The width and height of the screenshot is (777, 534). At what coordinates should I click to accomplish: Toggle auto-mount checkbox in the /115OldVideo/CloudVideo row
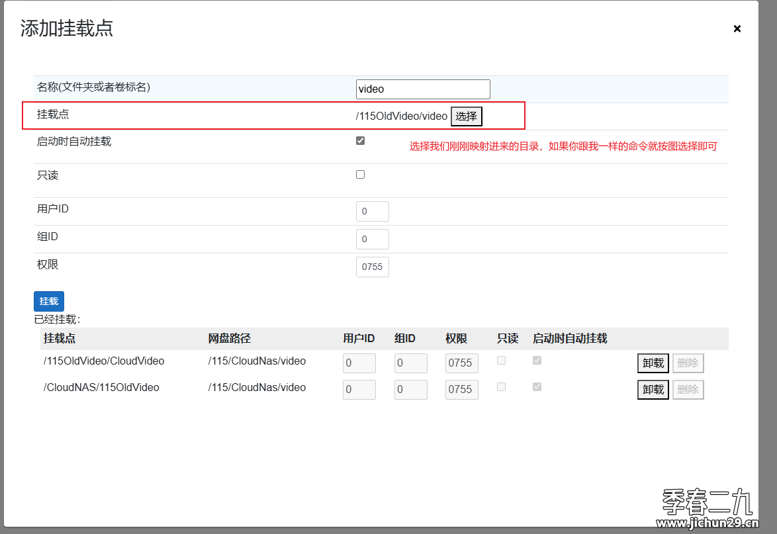(x=537, y=361)
